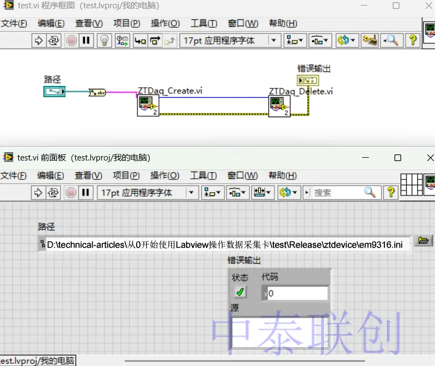Maximize the front panel window

(398, 158)
